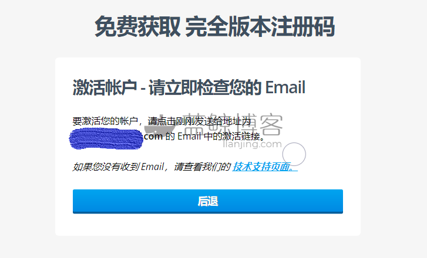Click the 要激活您的帐户 sentence start
The width and height of the screenshot is (427, 258).
[x=105, y=121]
